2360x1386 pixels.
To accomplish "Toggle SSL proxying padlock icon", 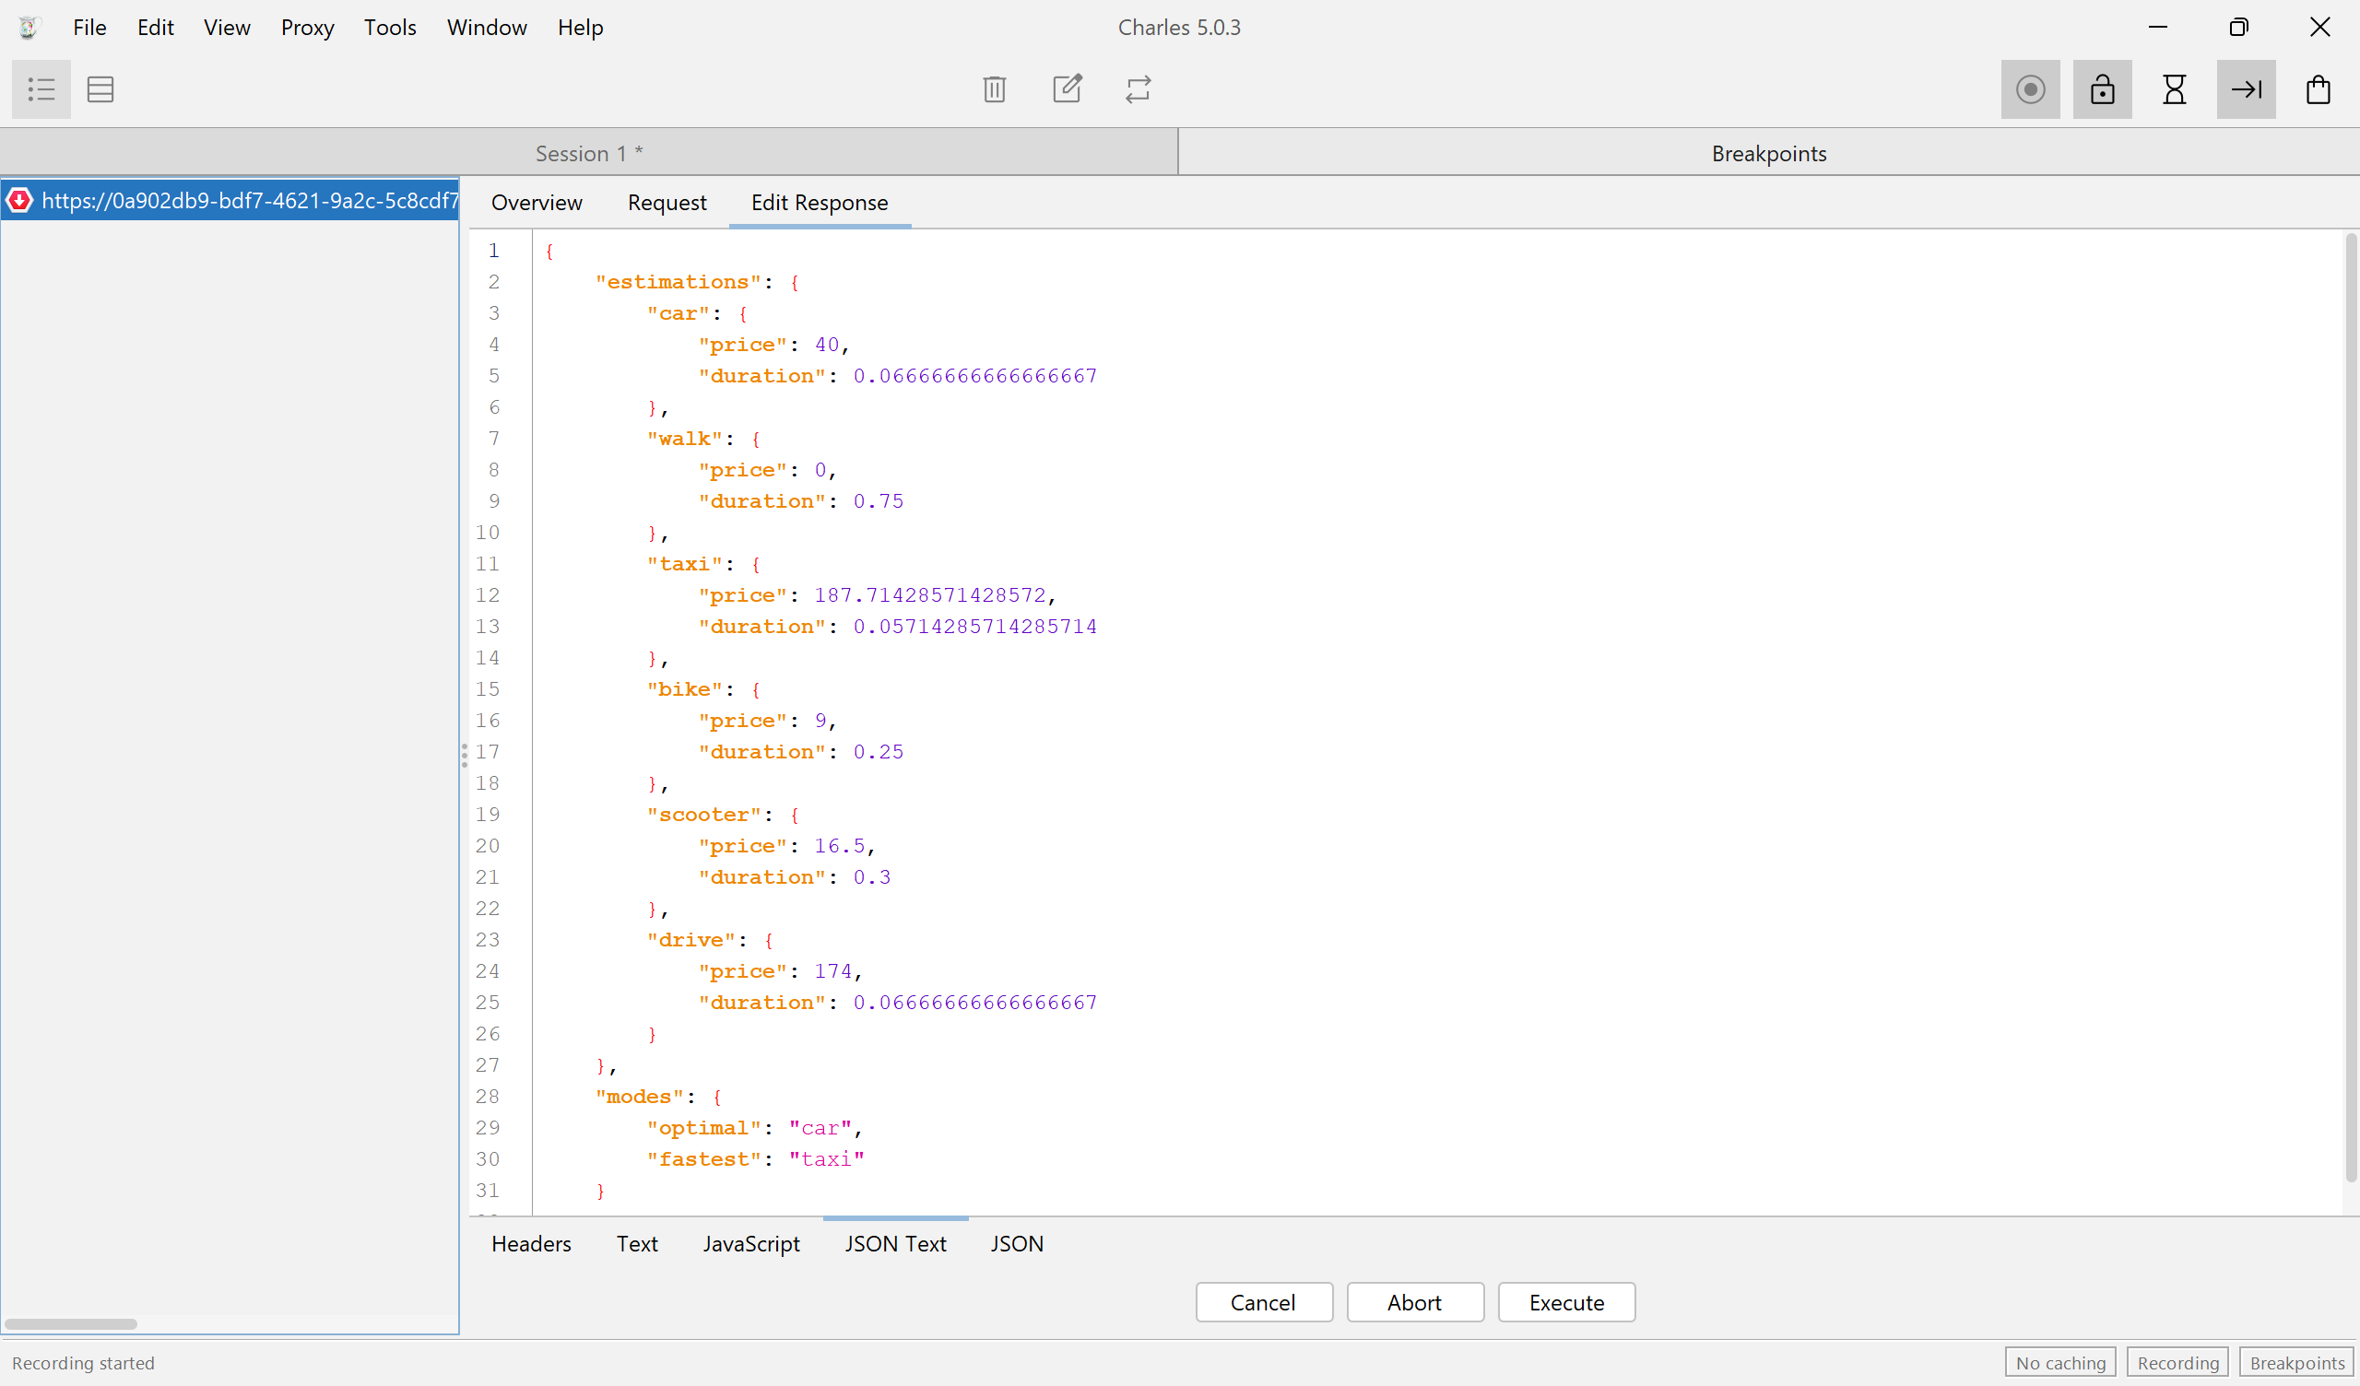I will tap(2103, 90).
